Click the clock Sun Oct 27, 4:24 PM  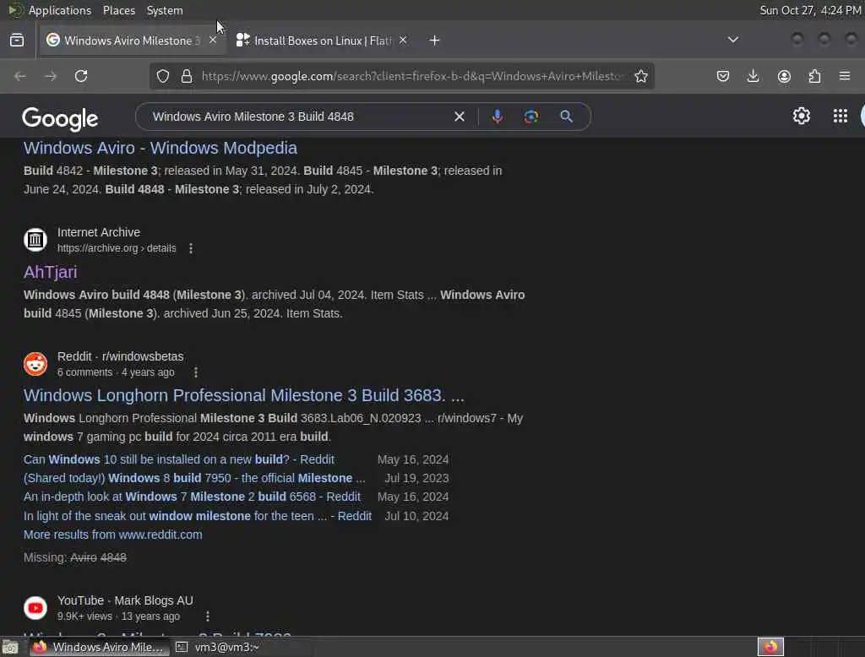click(810, 10)
